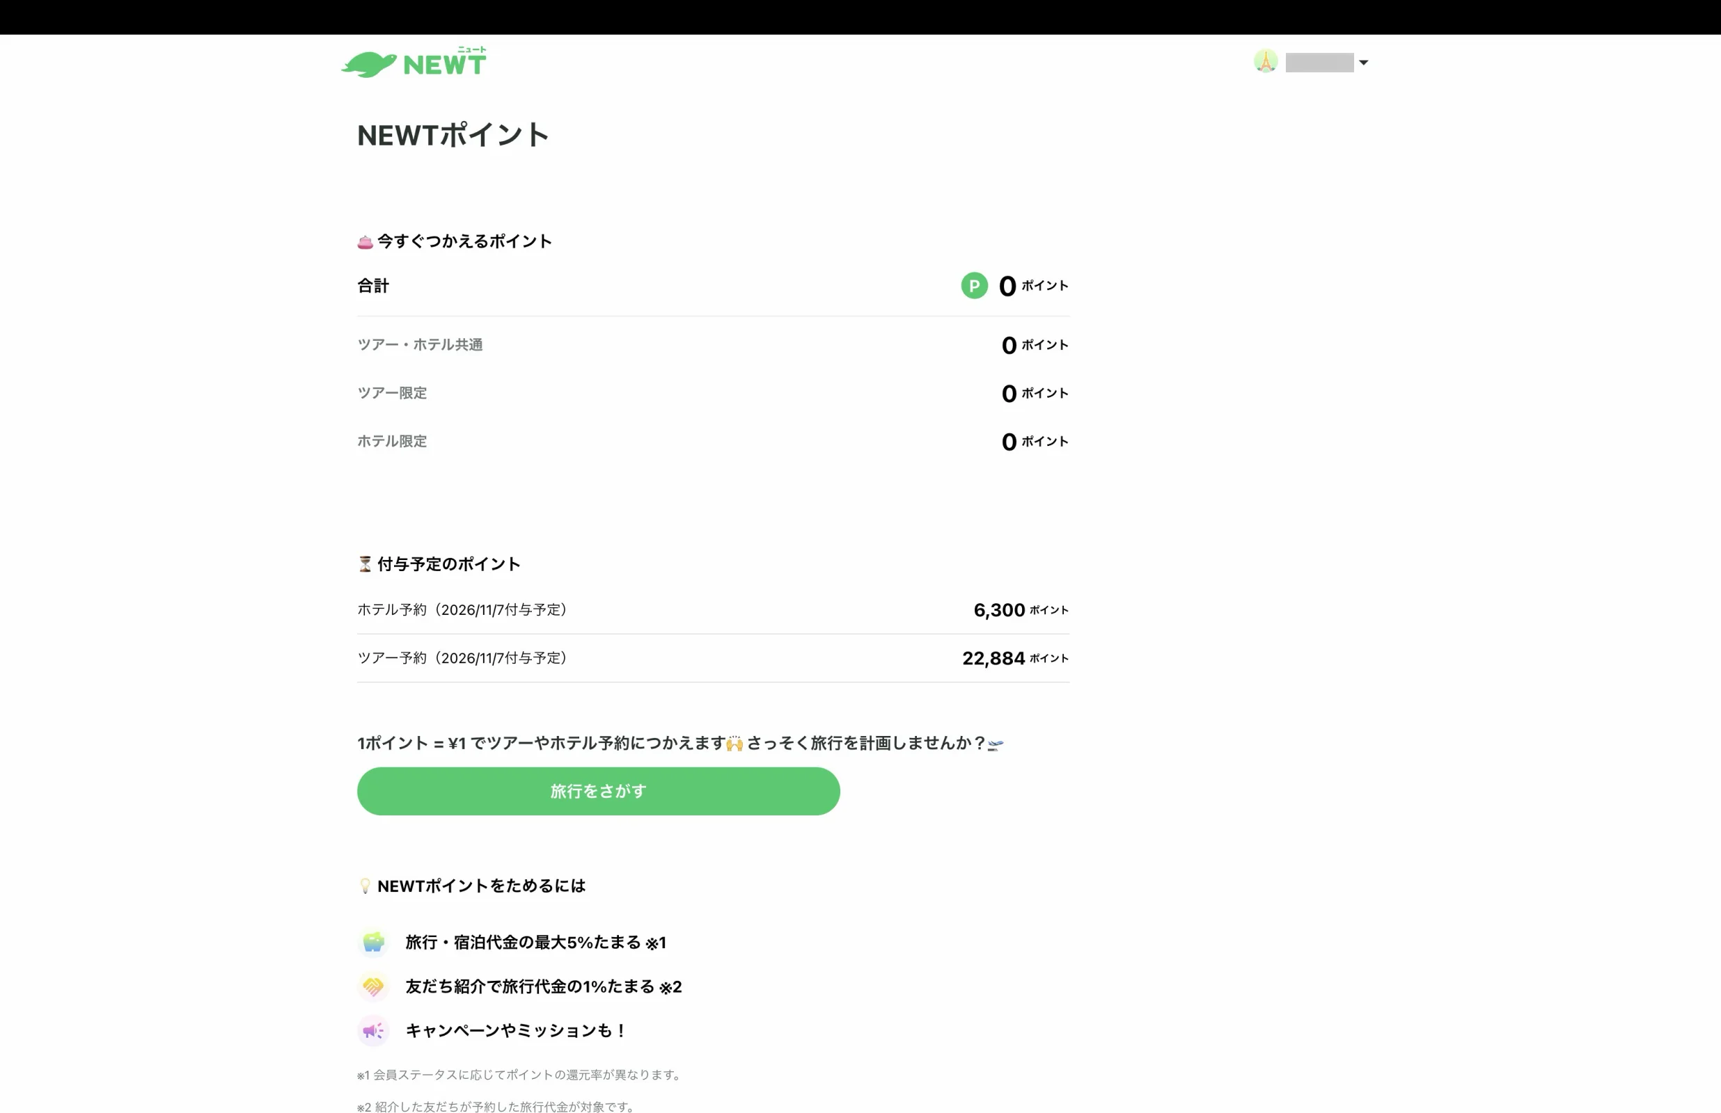Click the megaphone icon for キャンペーンやミッション
Screen dimensions: 1721x1113
click(x=373, y=1031)
